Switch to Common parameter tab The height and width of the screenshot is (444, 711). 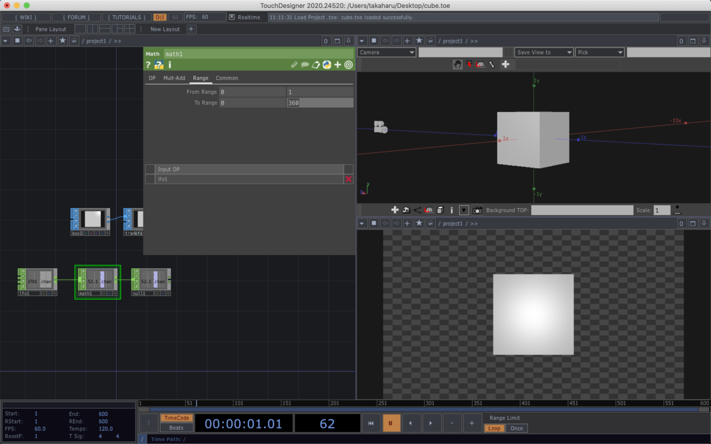click(227, 78)
